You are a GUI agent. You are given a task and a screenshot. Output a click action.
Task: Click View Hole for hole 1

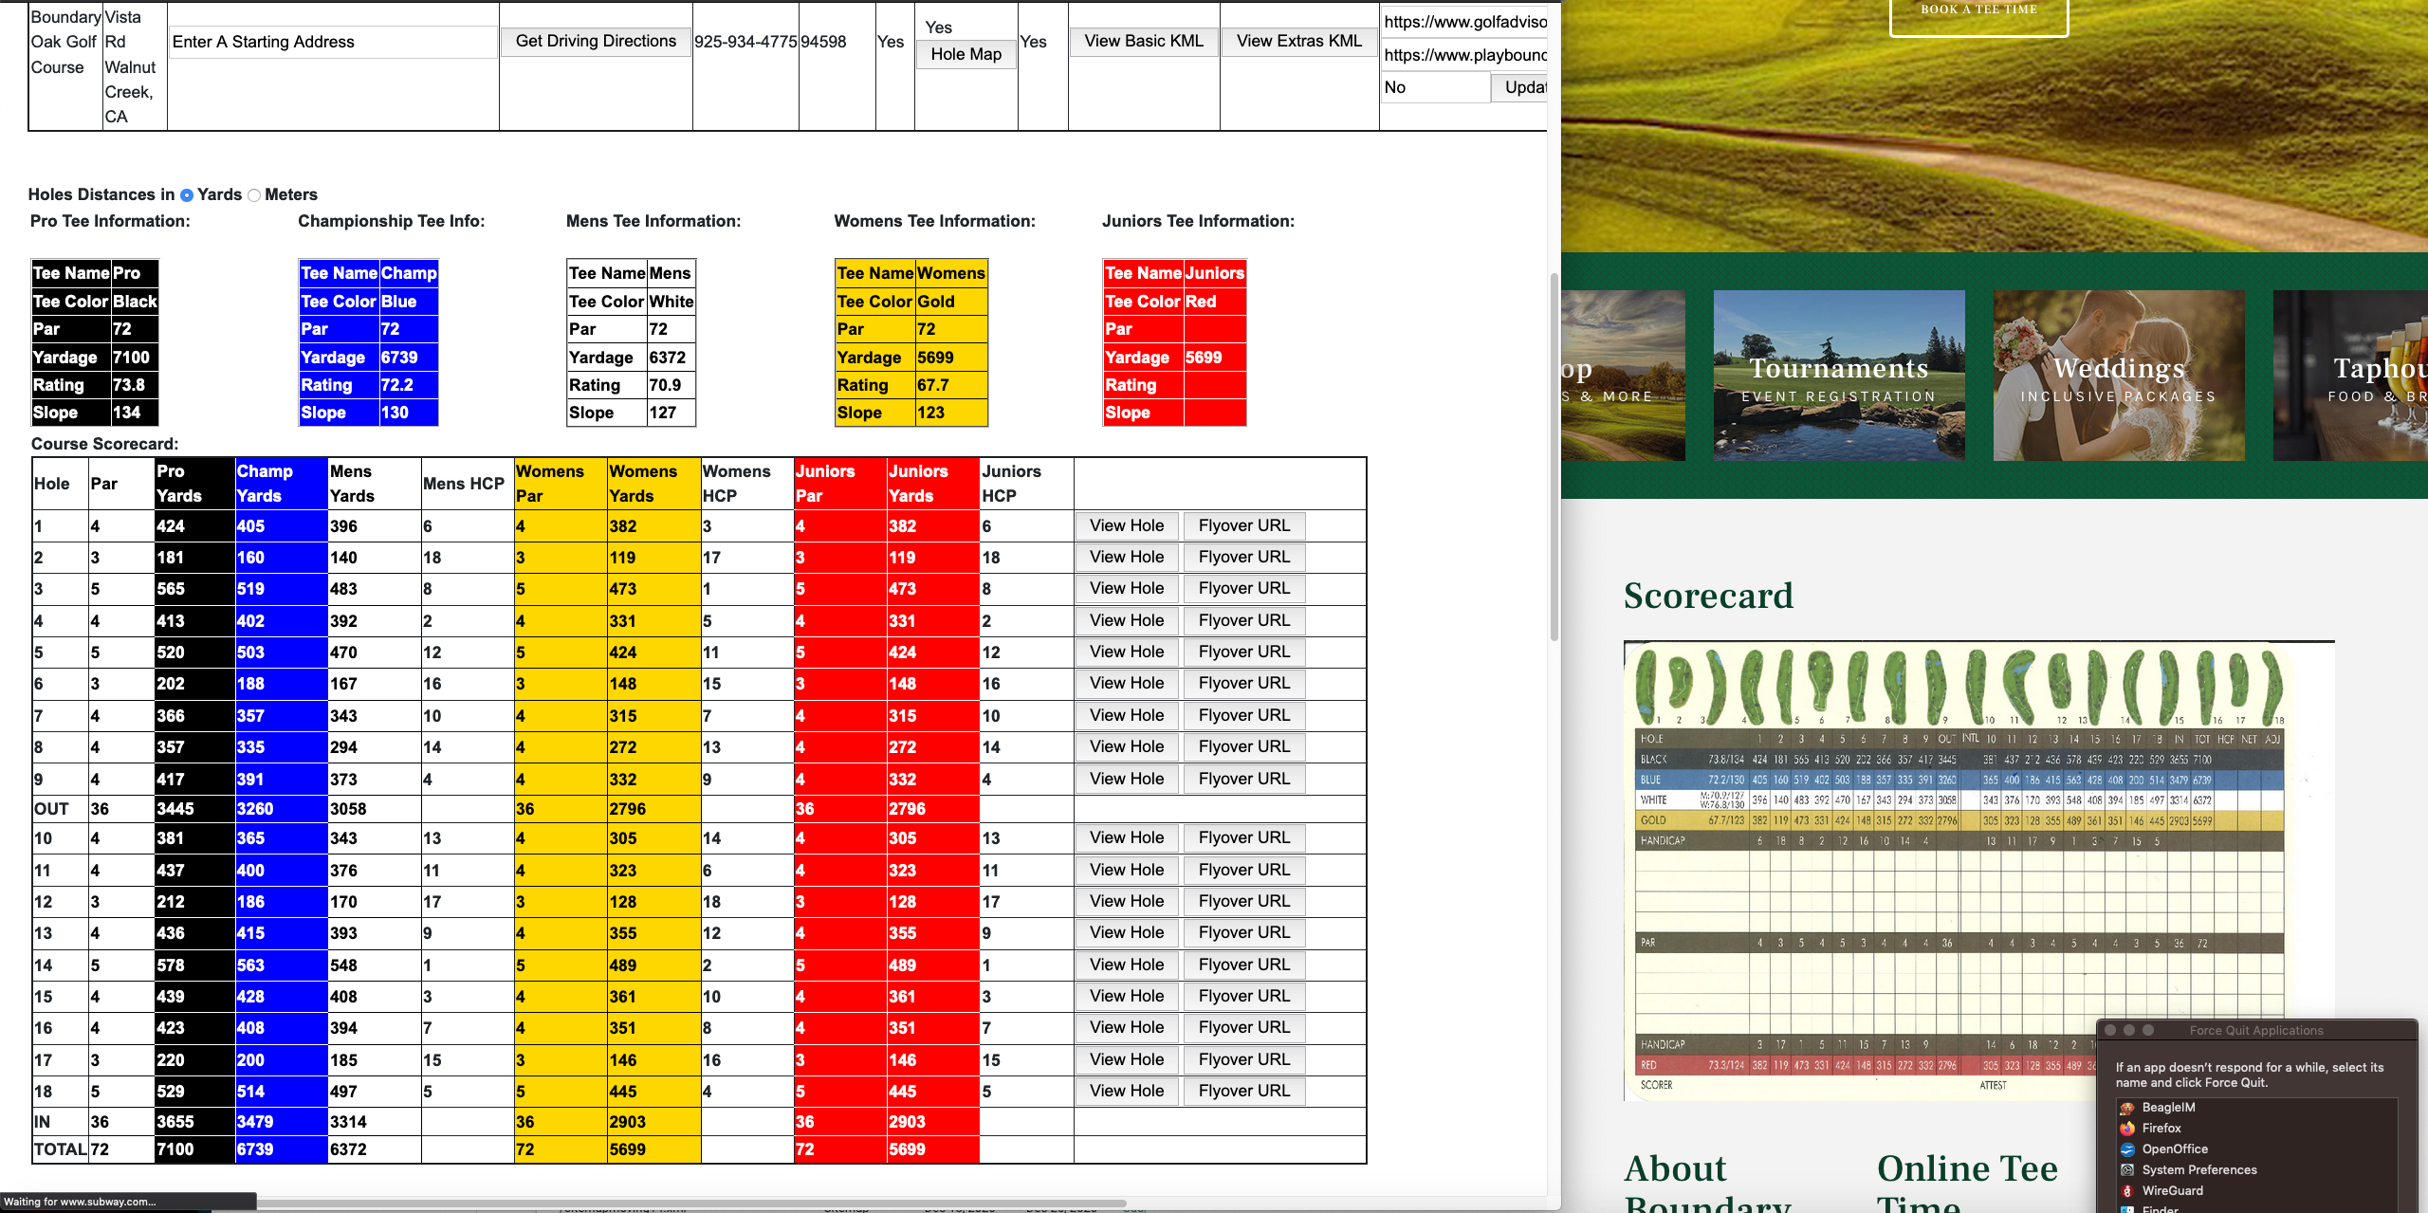click(x=1127, y=525)
